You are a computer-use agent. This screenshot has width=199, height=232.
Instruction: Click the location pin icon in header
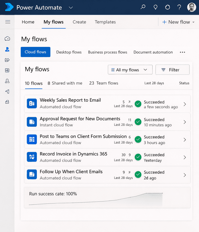155,7
